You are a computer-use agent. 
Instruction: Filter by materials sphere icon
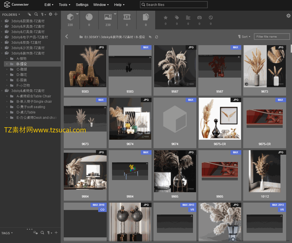pos(89,17)
